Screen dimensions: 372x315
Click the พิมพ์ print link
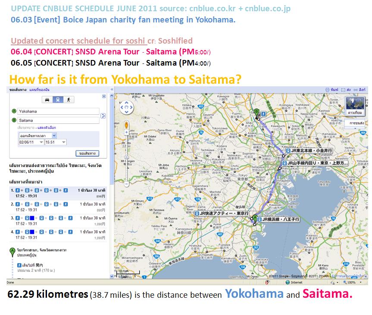332,90
